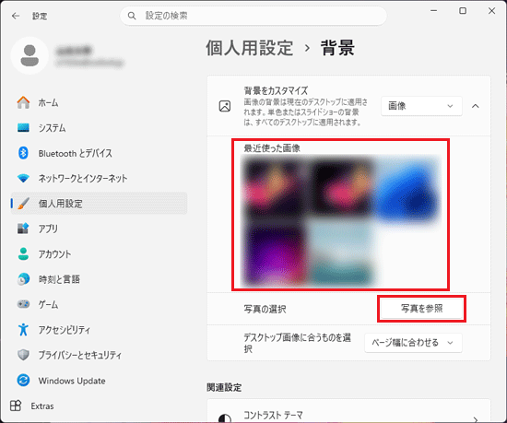This screenshot has height=423, width=507.
Task: Click the 写真を参照 browse button
Action: tap(421, 309)
